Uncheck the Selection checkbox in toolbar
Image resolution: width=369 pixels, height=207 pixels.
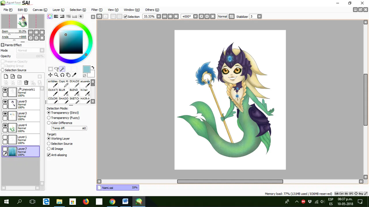(x=125, y=17)
